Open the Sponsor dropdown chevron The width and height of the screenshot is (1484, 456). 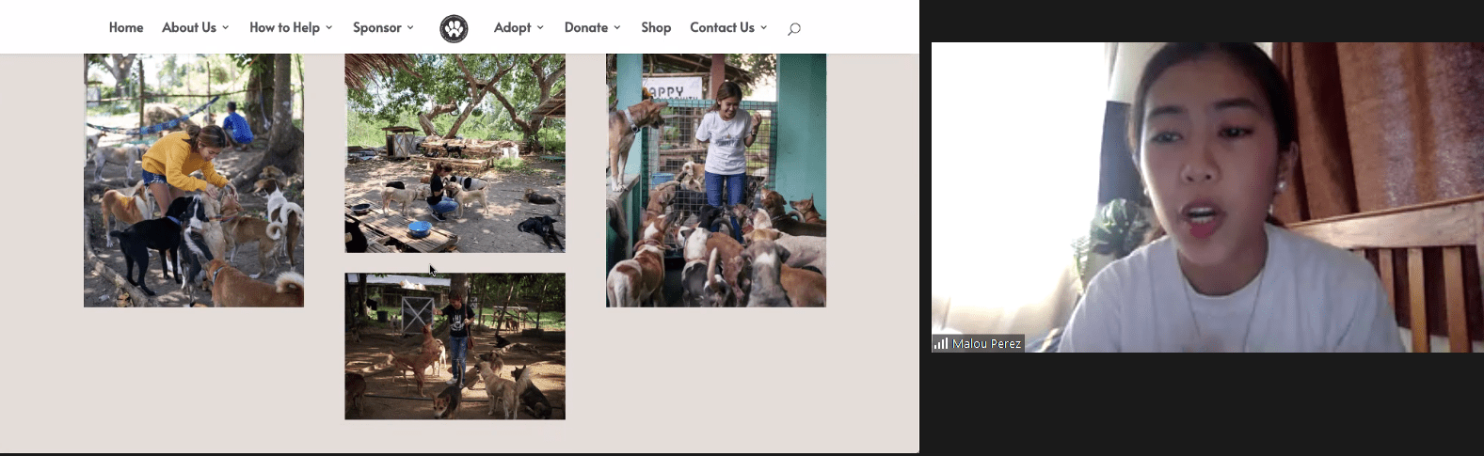[410, 28]
